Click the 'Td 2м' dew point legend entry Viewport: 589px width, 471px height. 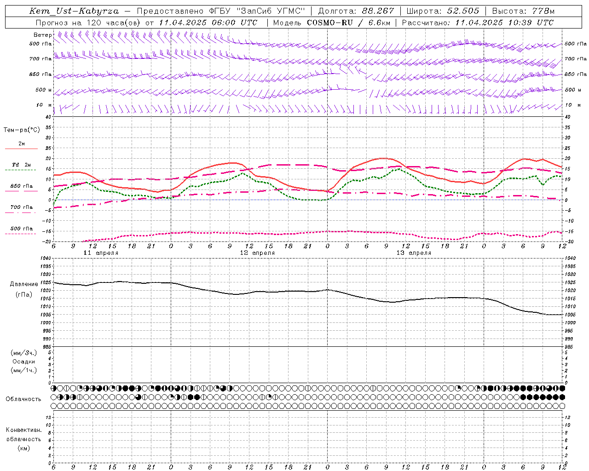pyautogui.click(x=22, y=165)
